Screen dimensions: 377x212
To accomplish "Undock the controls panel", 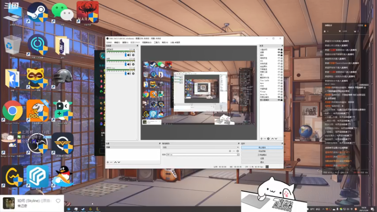I will 282,144.
